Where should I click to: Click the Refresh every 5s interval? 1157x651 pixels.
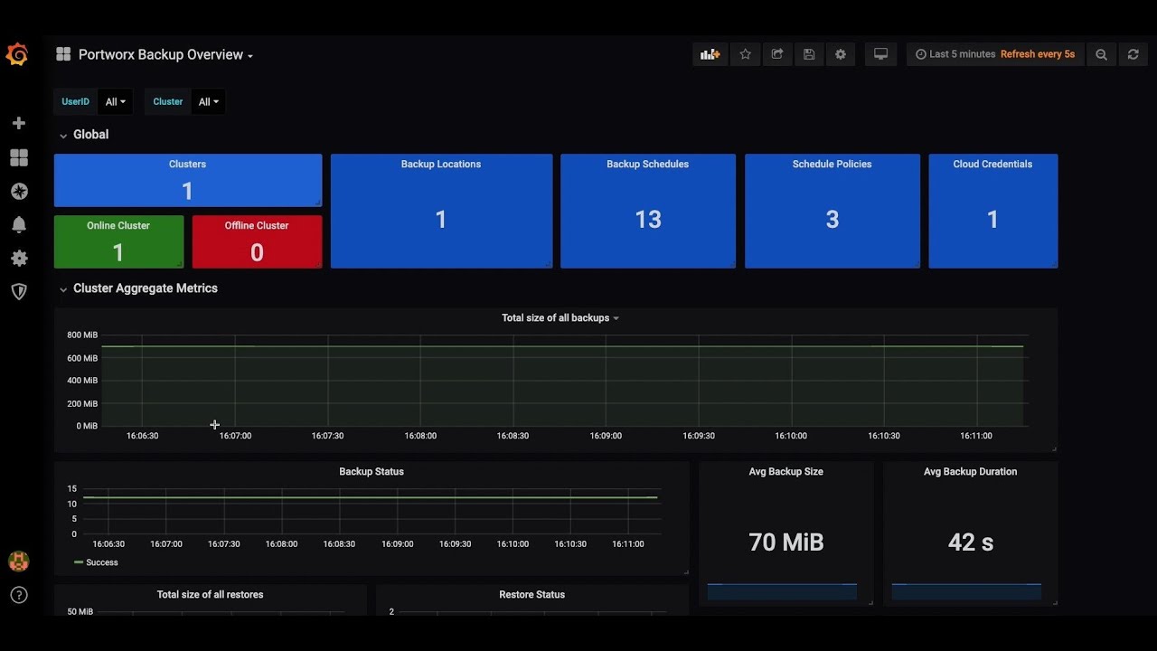coord(1038,54)
